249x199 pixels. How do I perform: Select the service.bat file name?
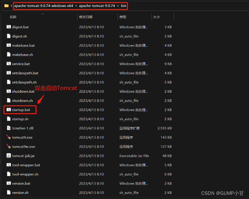point(21,64)
